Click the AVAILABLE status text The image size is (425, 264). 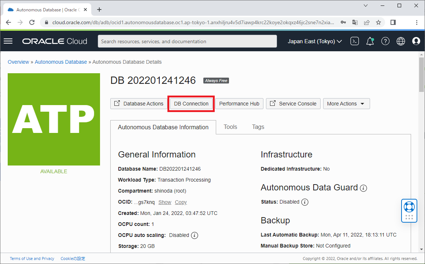click(x=53, y=171)
